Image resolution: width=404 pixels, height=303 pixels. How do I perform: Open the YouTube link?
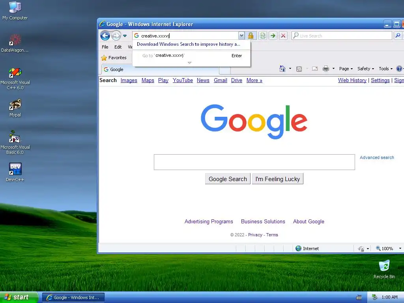183,80
